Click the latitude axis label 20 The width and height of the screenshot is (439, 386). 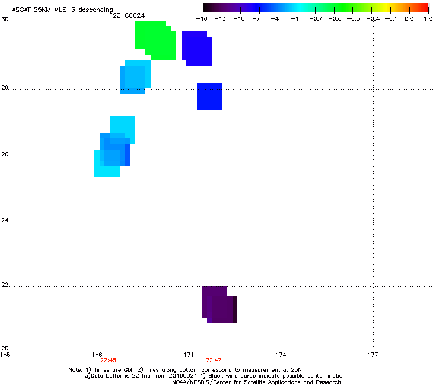5,348
